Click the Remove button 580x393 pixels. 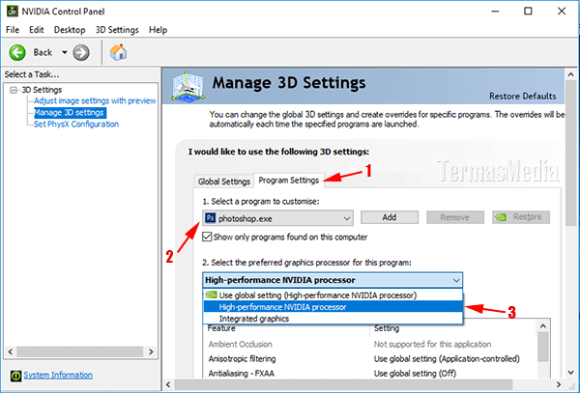[x=455, y=217]
